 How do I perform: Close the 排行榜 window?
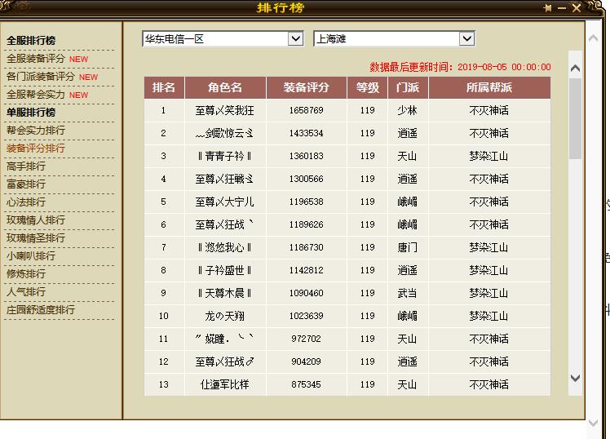point(576,8)
